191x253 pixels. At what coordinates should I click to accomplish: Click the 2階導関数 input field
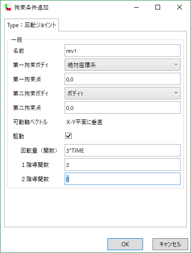click(123, 179)
